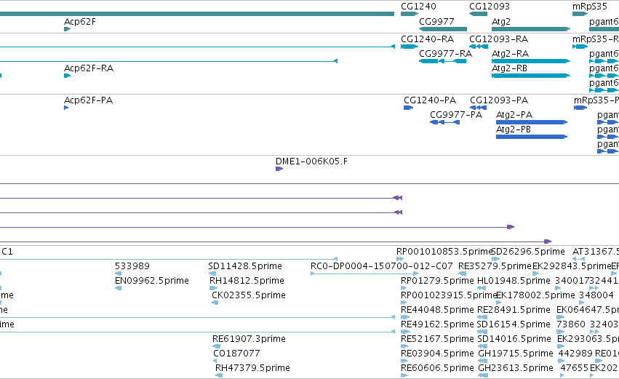Click the CG9977-RA transcript label
Viewport: 619px width, 379px height.
445,53
